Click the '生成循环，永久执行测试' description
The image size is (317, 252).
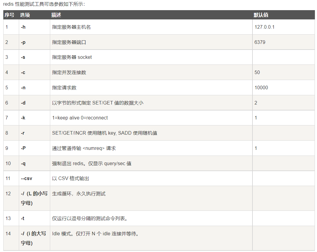pyautogui.click(x=79, y=194)
